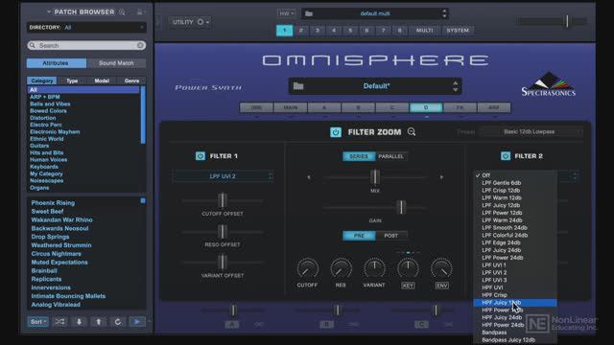
Task: Select PARALLEL filter routing
Action: 390,156
